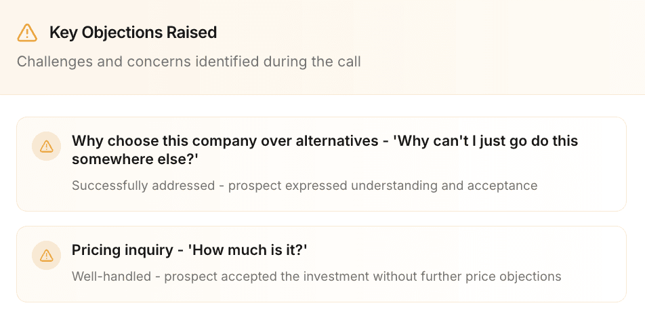Click the warning triangle icon beside Key Objections Raised
Image resolution: width=645 pixels, height=316 pixels.
tap(27, 33)
